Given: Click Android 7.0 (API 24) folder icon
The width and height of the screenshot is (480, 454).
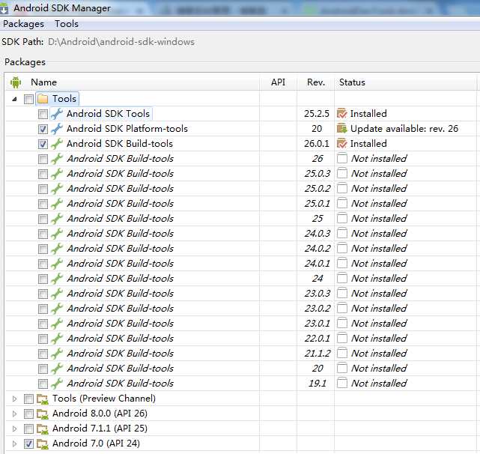Looking at the screenshot, I should tap(43, 444).
